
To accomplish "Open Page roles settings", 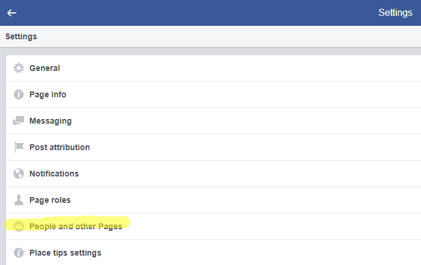I will point(213,200).
